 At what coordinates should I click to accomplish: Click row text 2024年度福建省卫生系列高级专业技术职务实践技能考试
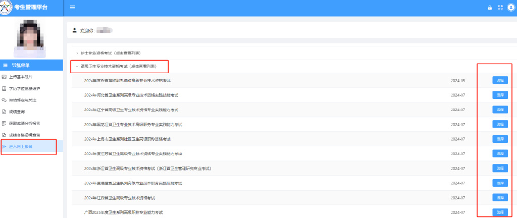click(x=133, y=183)
